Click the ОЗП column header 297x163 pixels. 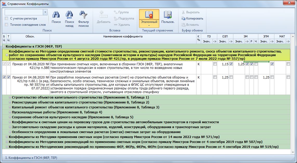[x=225, y=36]
